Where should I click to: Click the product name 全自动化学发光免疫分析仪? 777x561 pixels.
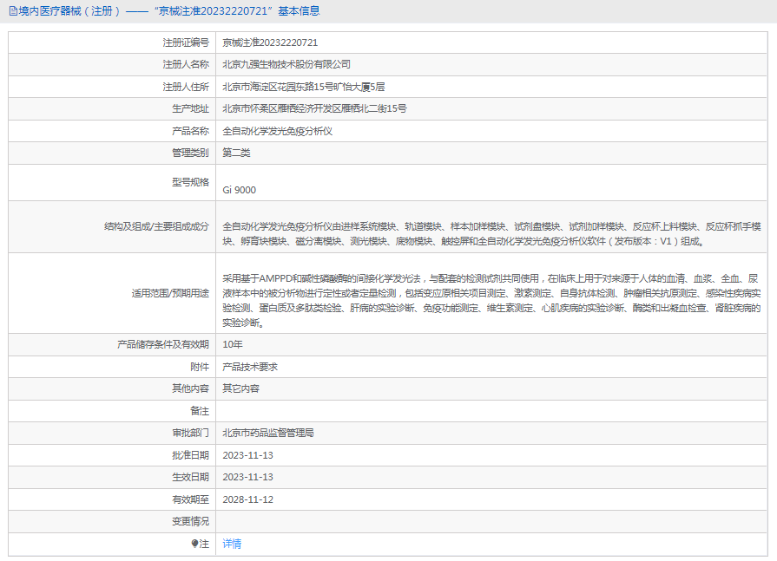pyautogui.click(x=278, y=131)
